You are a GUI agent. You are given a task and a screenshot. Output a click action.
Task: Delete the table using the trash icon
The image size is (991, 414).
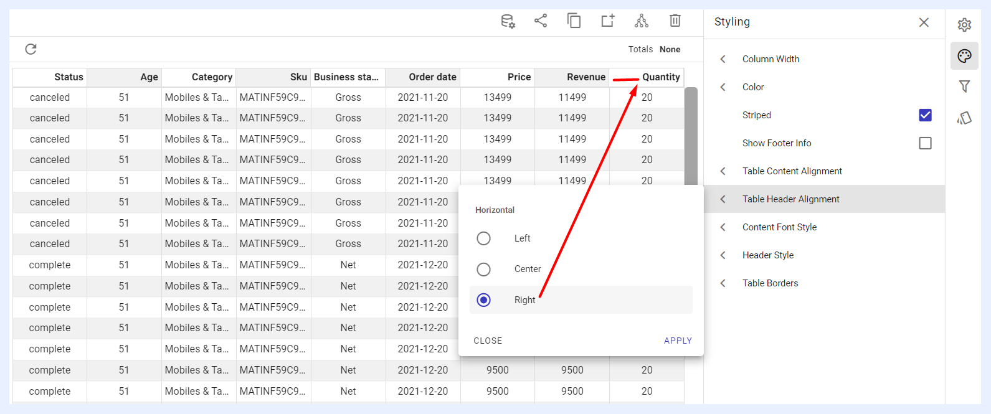coord(675,21)
